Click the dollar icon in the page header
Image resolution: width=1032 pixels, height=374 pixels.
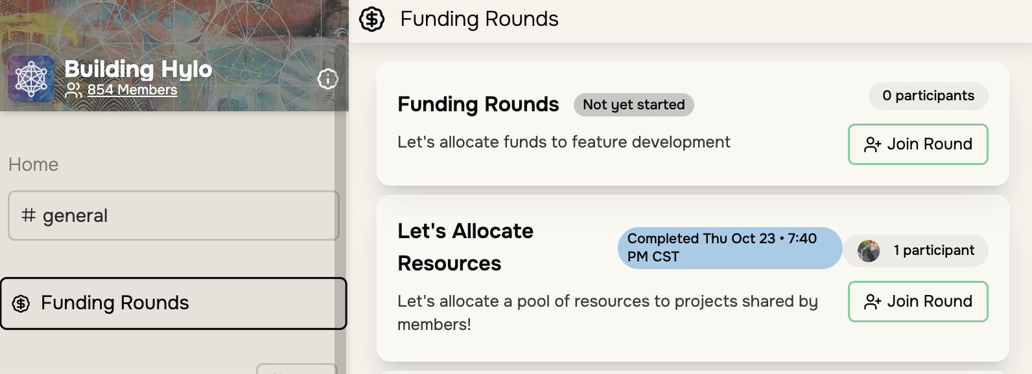(372, 19)
